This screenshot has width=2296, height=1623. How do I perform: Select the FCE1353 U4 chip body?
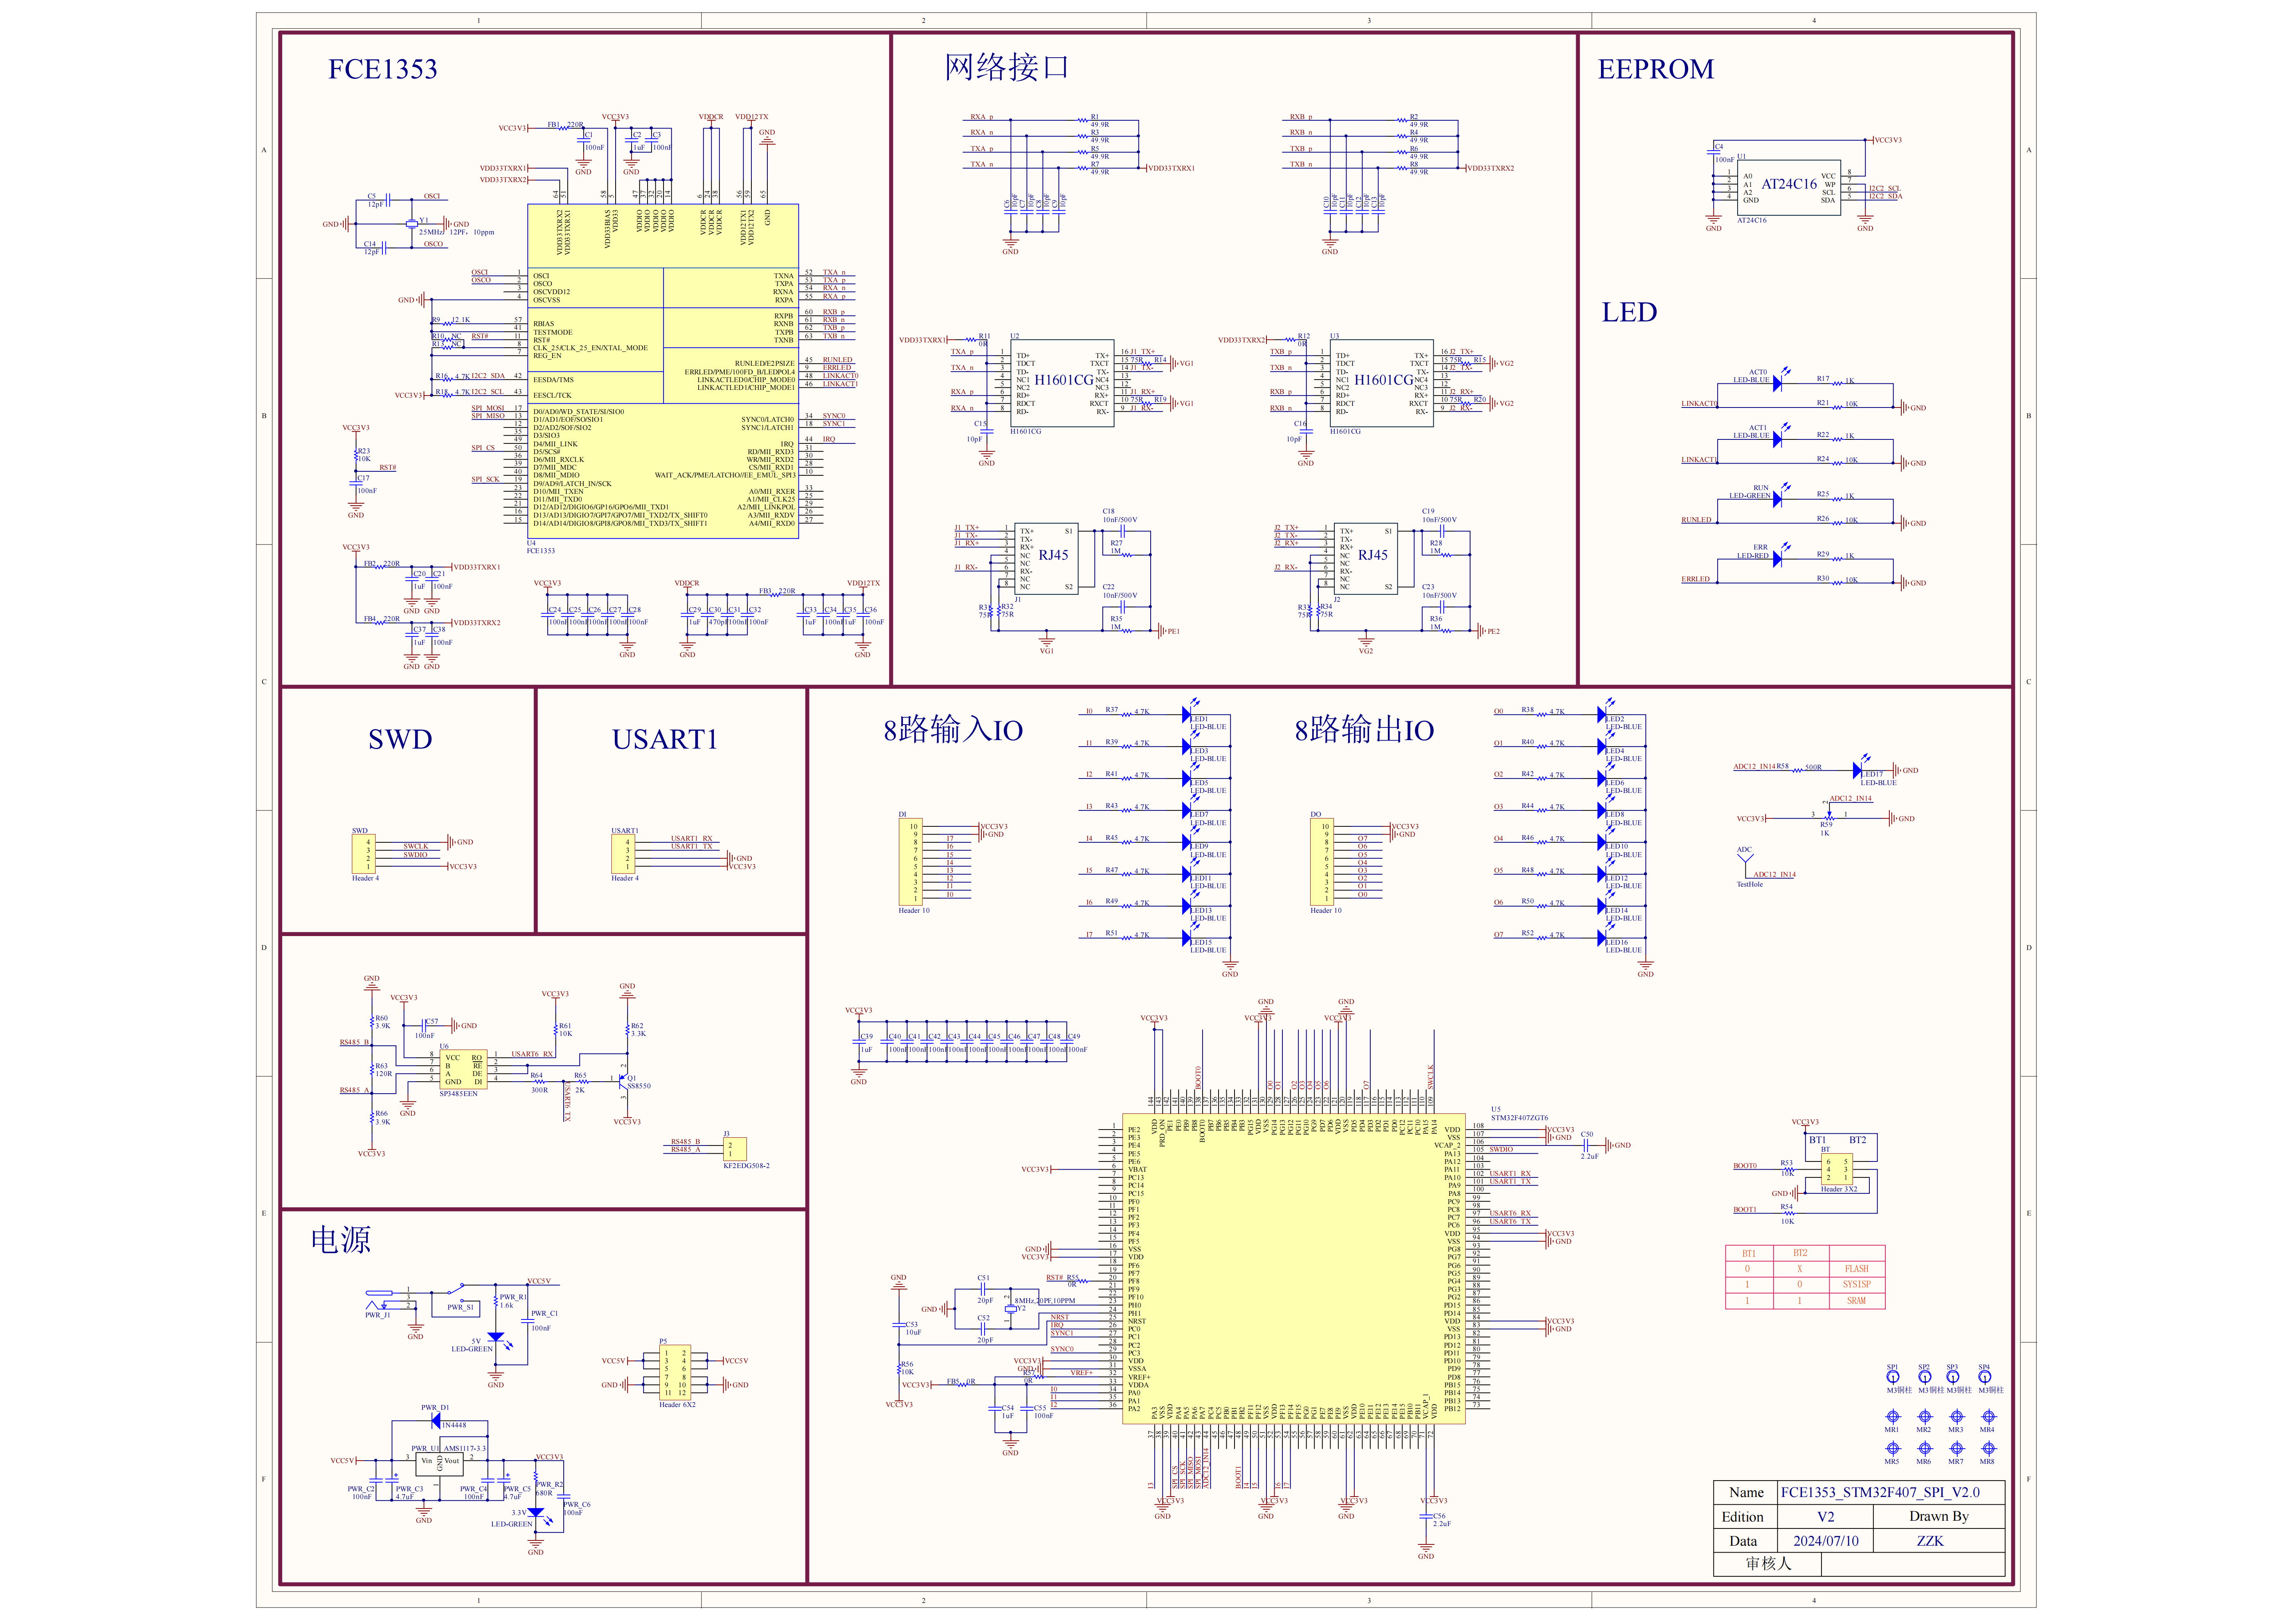(x=663, y=372)
